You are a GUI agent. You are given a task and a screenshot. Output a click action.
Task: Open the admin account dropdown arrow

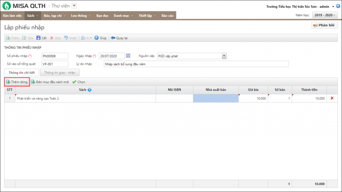tap(333, 7)
